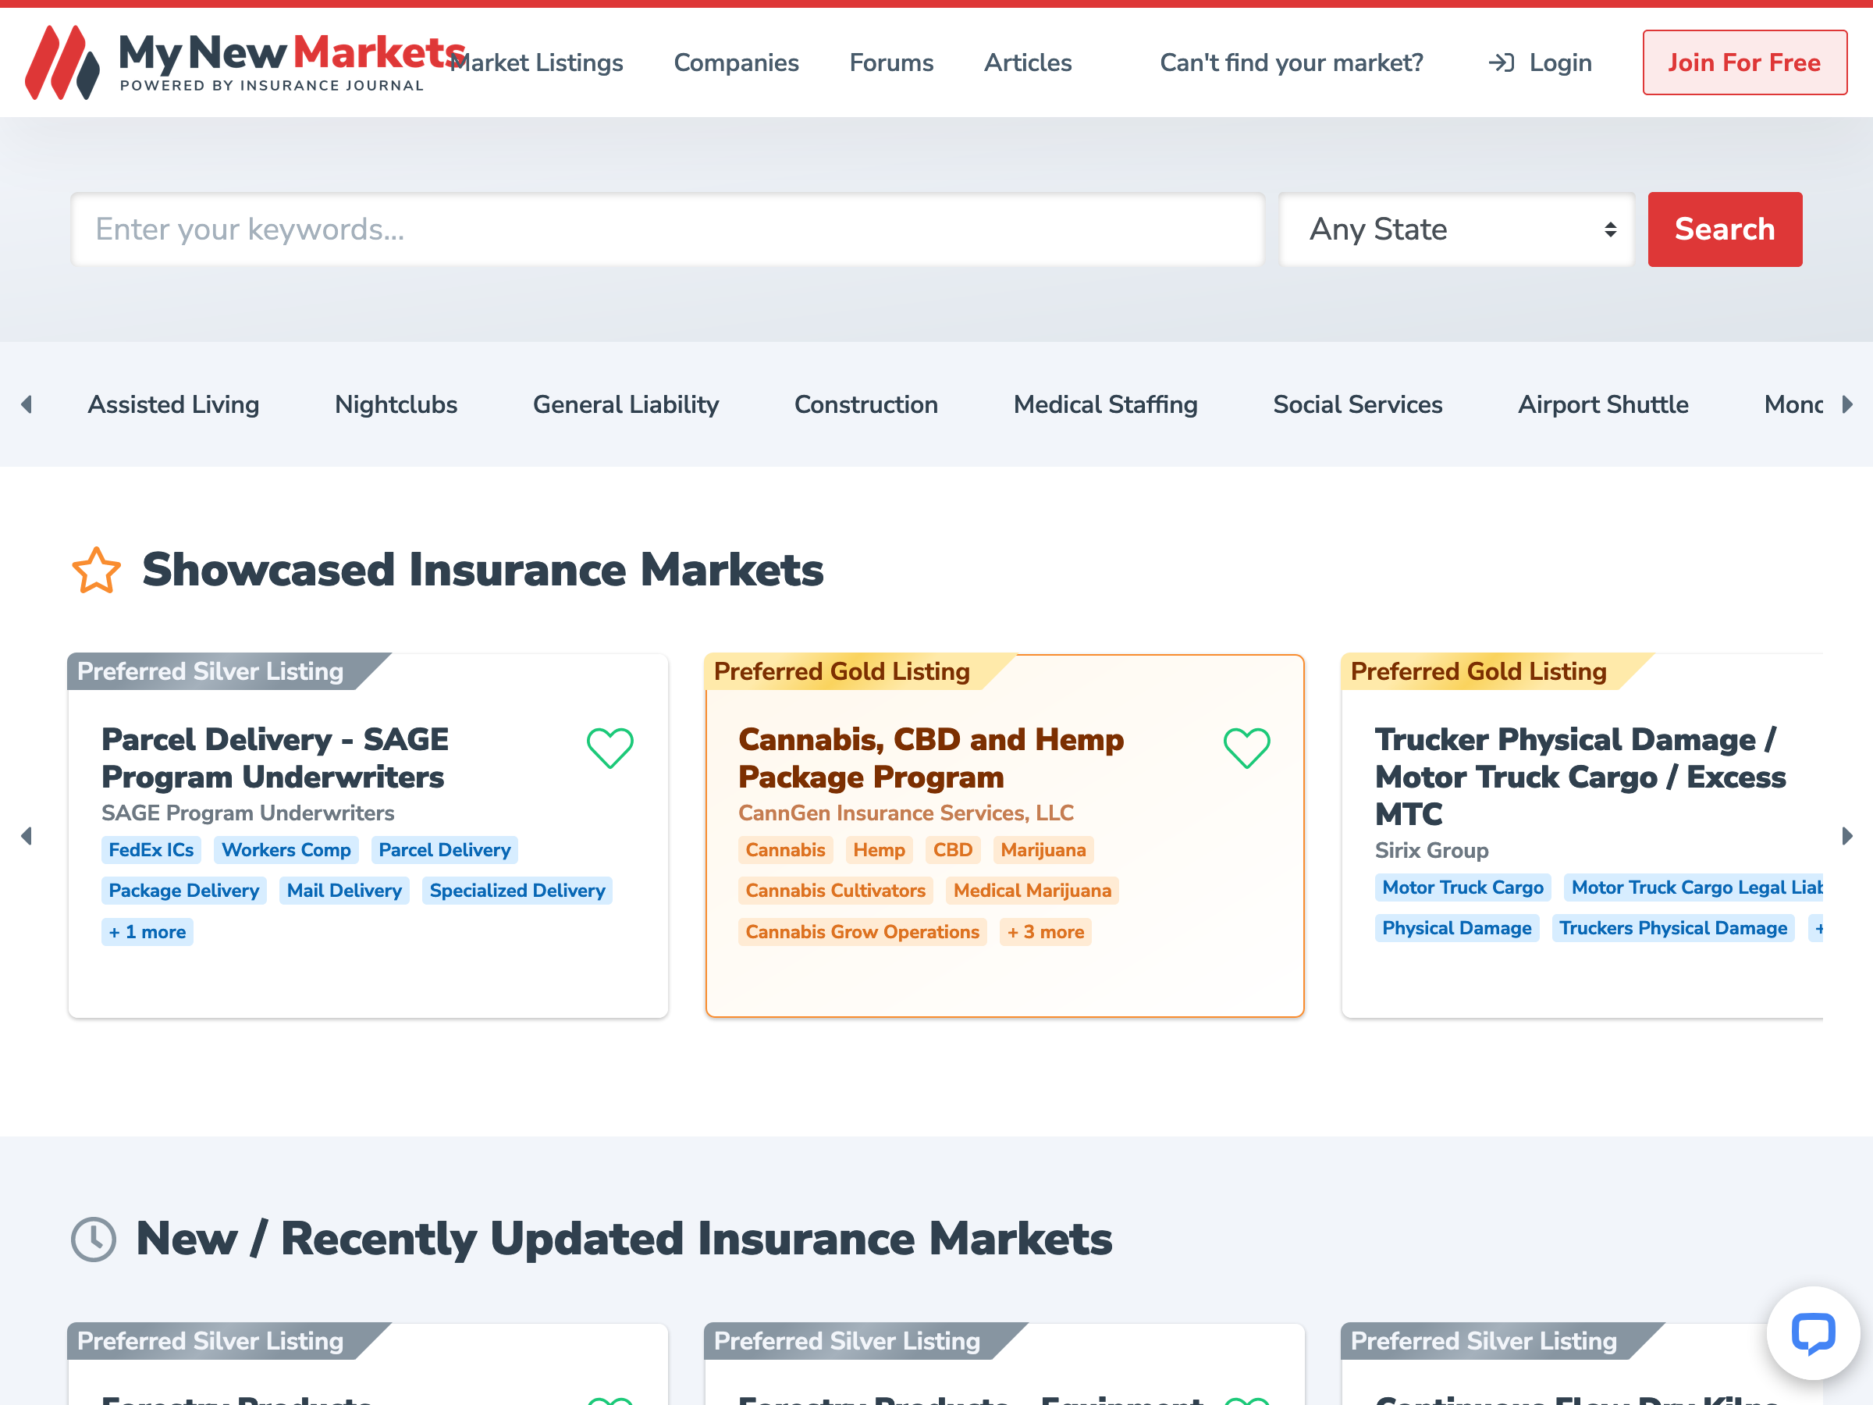
Task: Select the General Liability category tab
Action: click(x=626, y=405)
